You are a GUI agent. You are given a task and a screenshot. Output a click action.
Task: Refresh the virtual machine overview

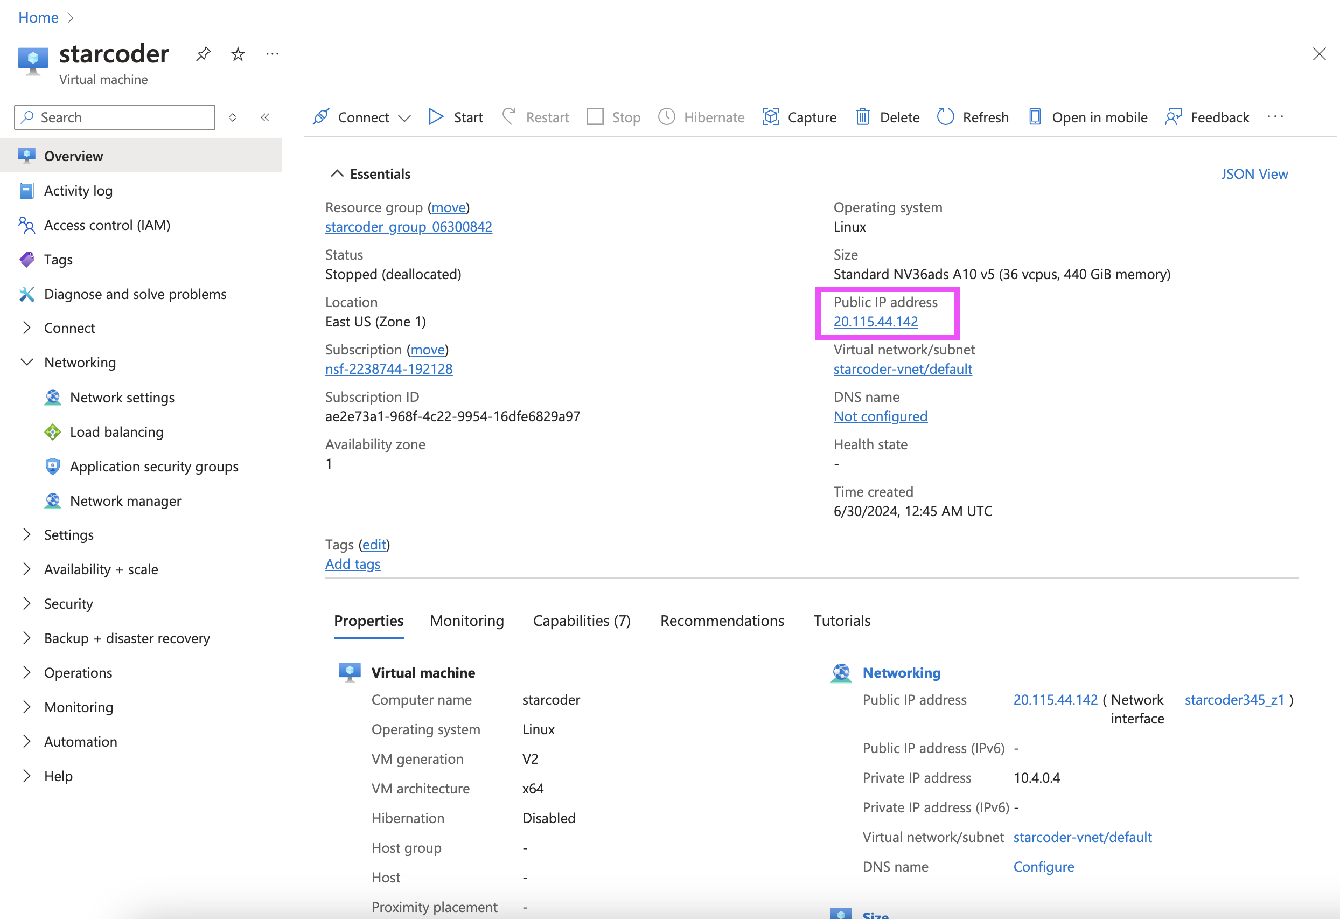click(972, 117)
